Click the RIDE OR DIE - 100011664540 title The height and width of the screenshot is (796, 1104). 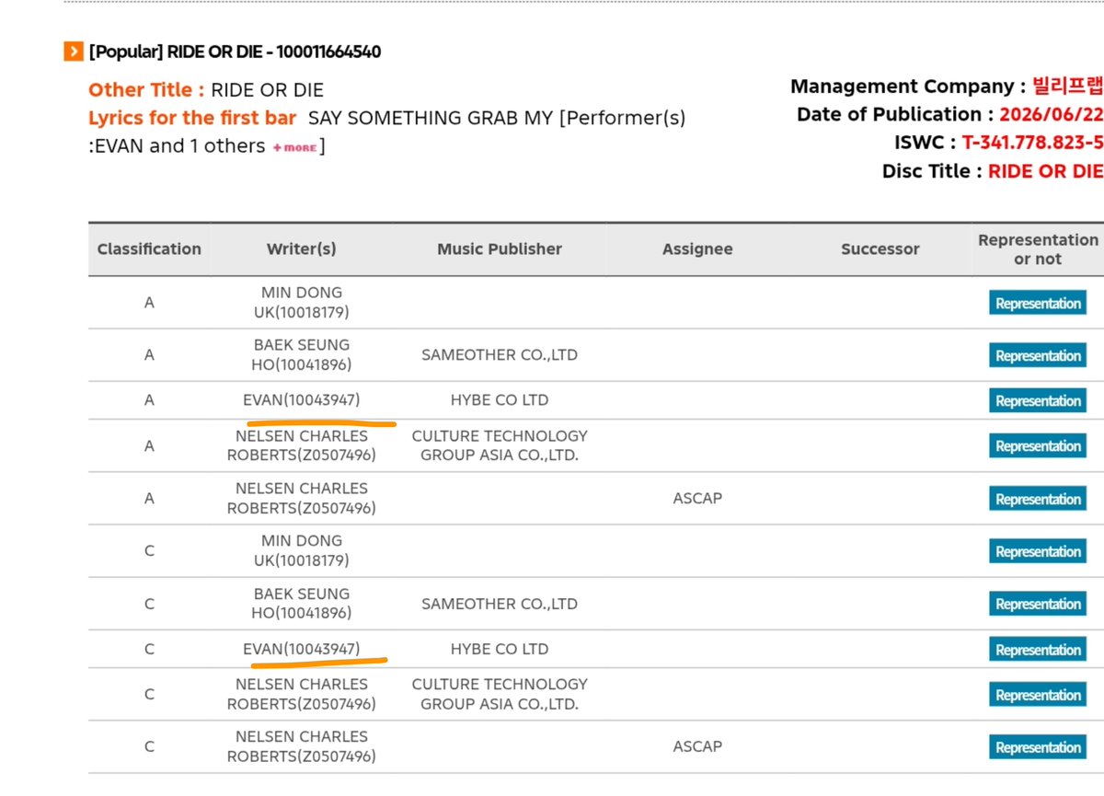(x=235, y=52)
